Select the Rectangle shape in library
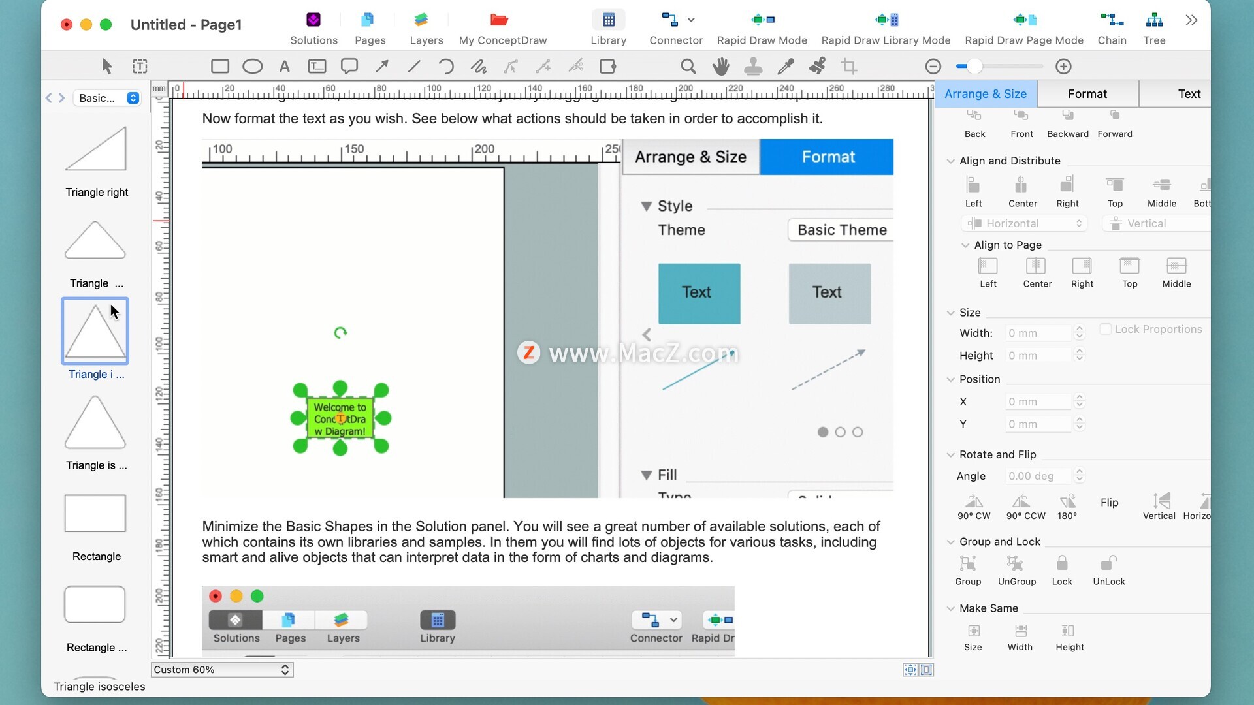 (x=96, y=526)
